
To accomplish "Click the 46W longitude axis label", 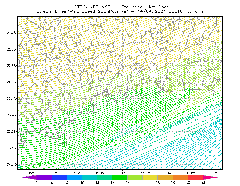I will click(x=31, y=173).
